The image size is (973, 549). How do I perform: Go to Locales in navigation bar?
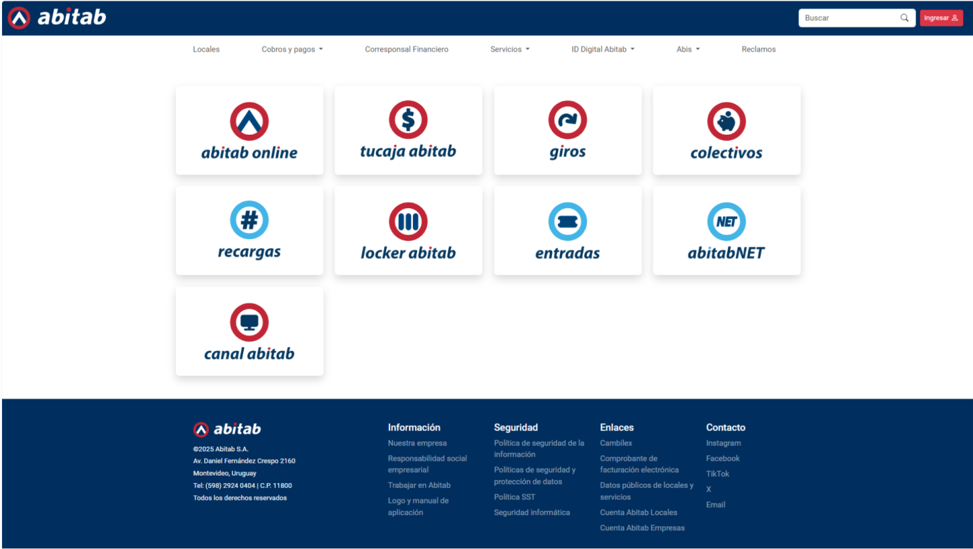206,49
